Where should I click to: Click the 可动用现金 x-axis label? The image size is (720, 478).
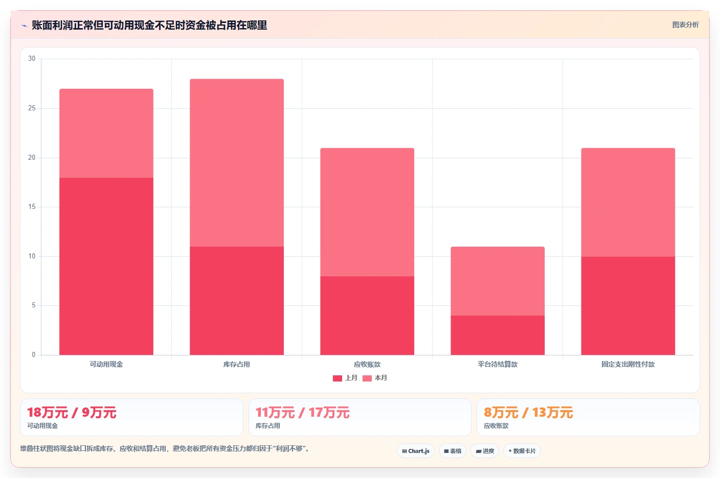[x=106, y=364]
